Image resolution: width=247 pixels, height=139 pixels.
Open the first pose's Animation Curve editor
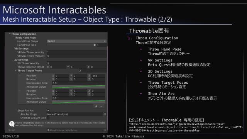tap(79, 86)
